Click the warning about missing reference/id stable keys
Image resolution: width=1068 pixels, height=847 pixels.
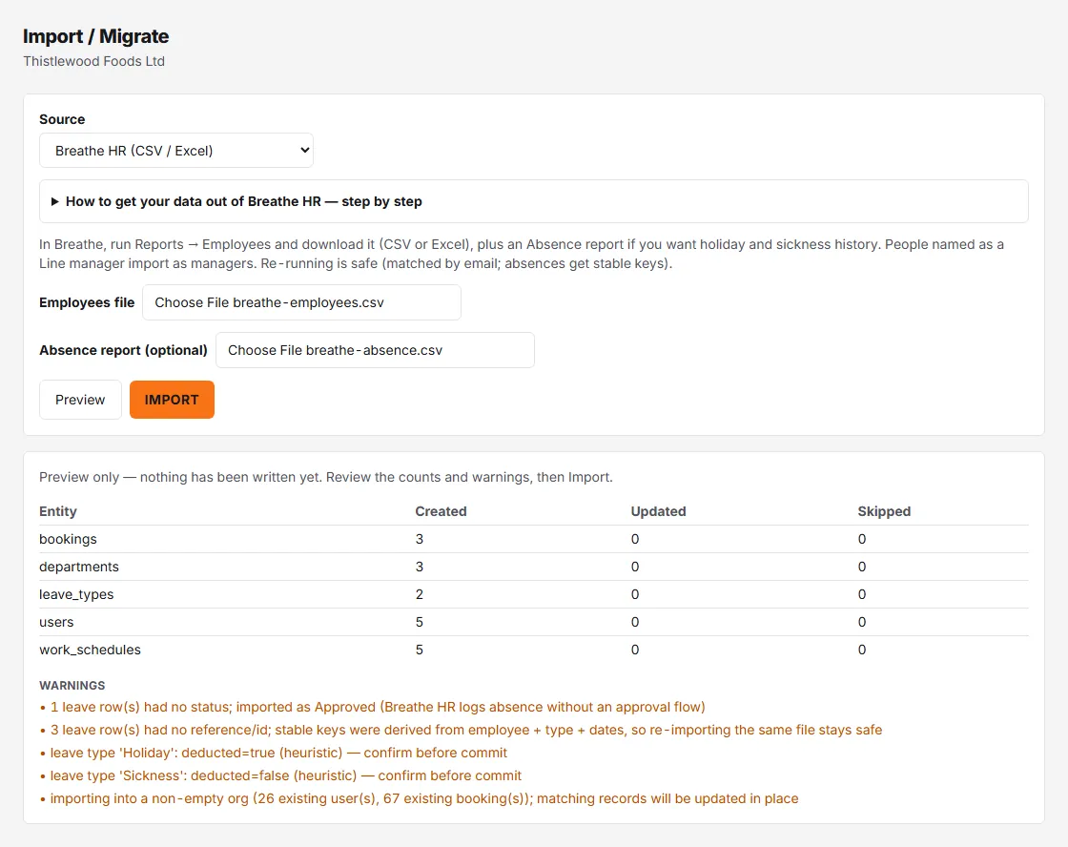point(461,730)
